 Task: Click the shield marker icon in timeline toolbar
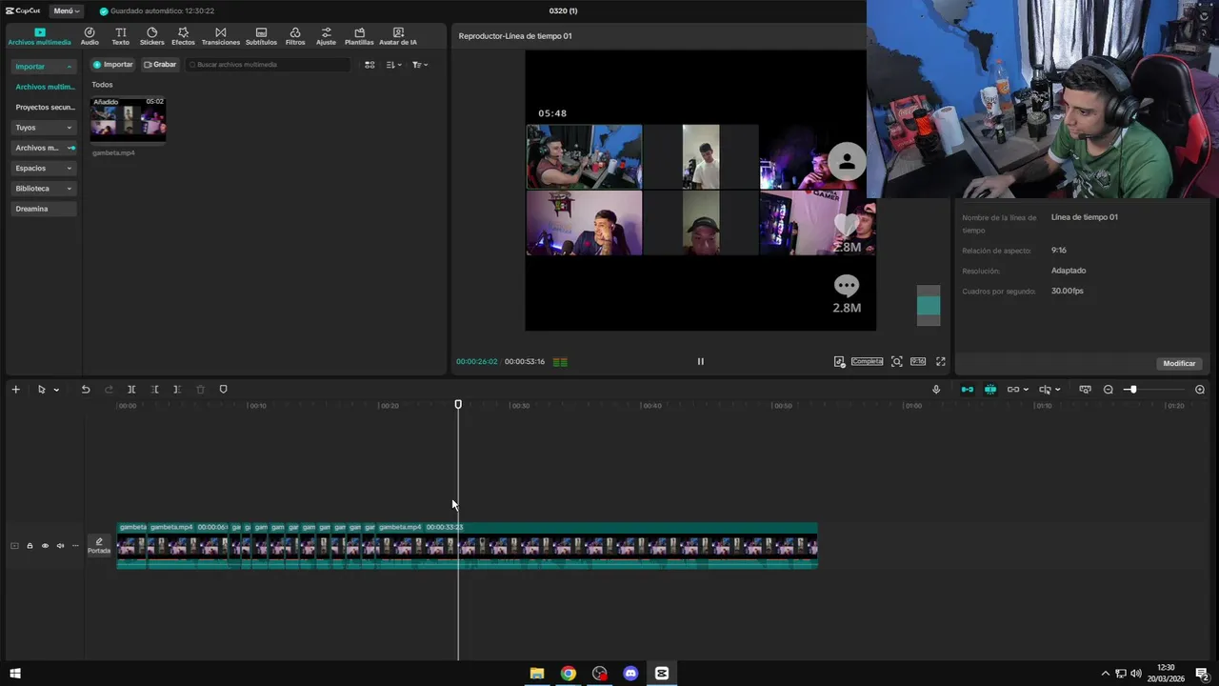[224, 390]
